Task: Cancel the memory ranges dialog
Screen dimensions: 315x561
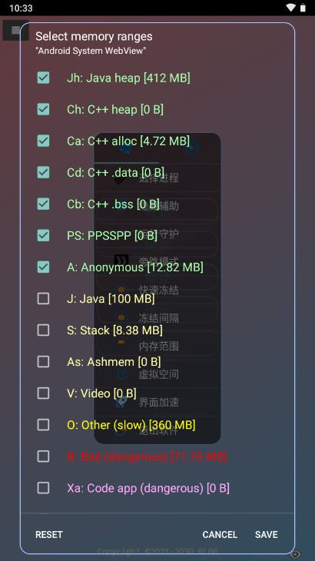Action: [x=220, y=534]
